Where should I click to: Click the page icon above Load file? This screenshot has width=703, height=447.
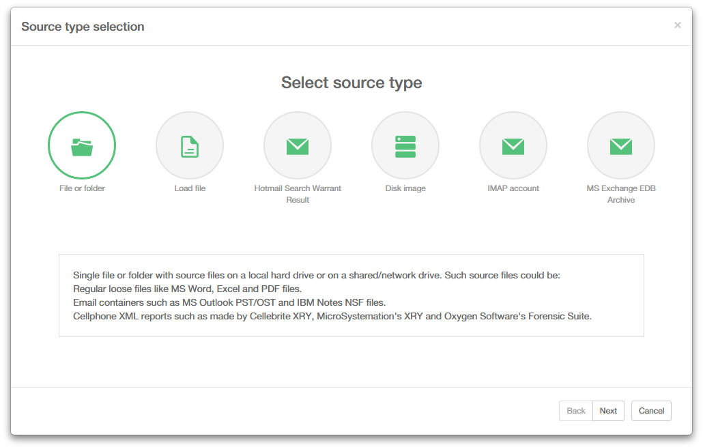coord(190,145)
